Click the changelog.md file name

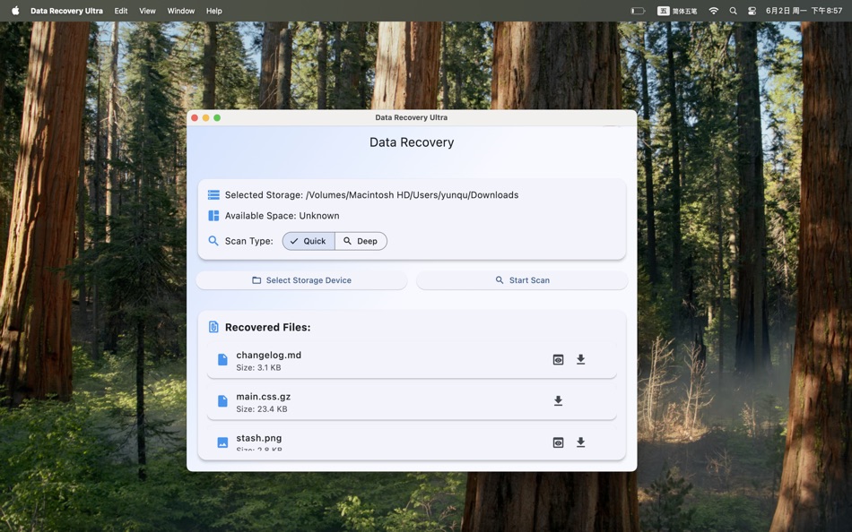268,355
